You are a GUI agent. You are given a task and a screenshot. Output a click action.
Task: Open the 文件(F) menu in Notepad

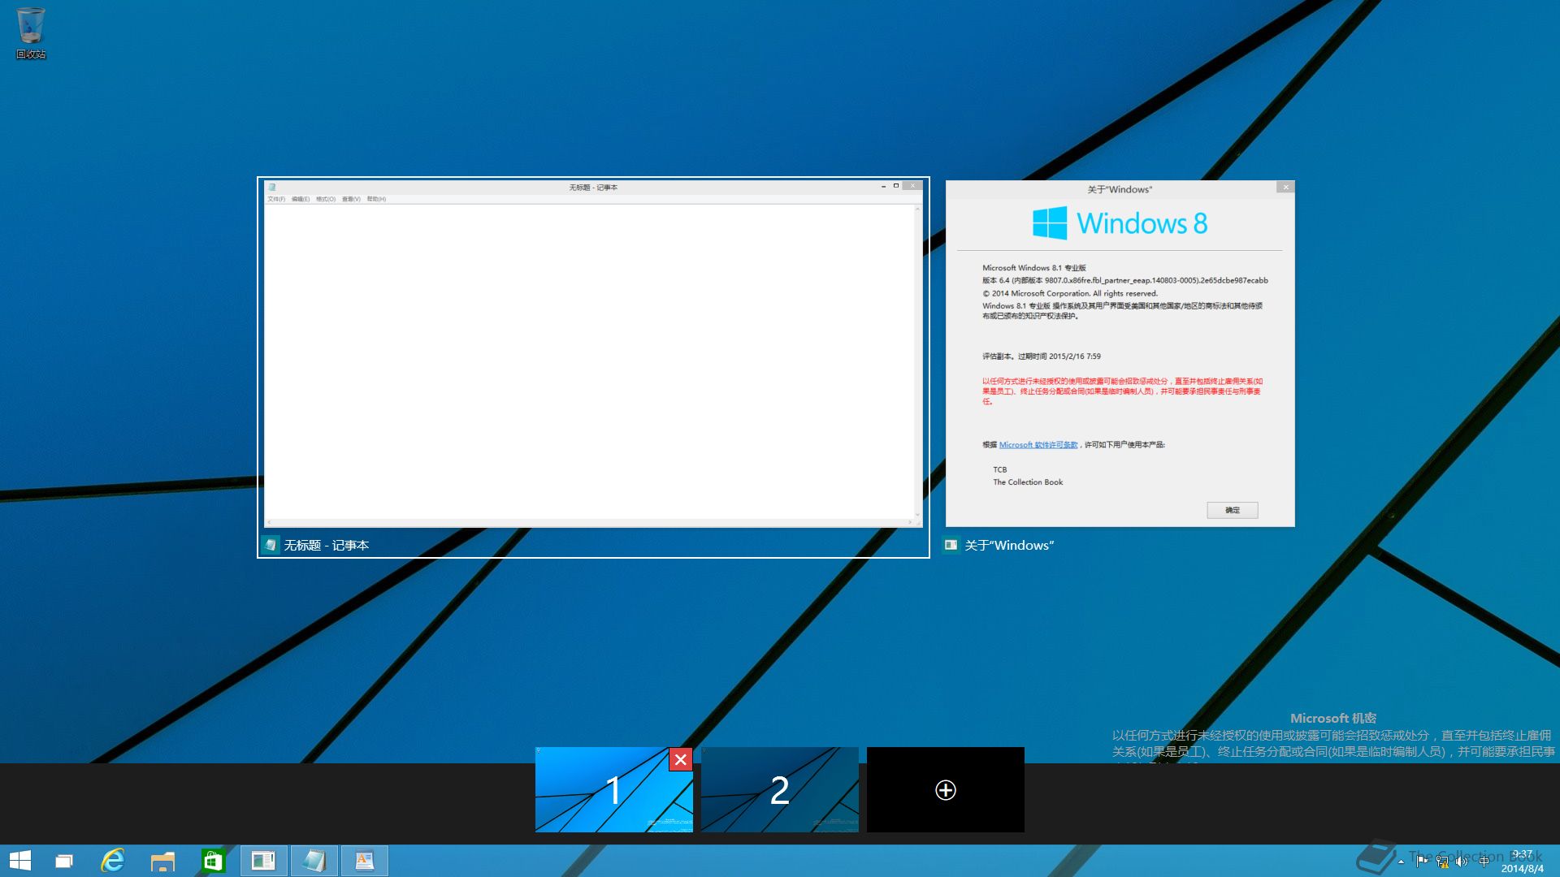click(x=276, y=199)
